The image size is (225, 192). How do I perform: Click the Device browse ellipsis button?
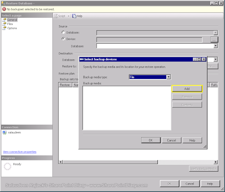click(214, 40)
